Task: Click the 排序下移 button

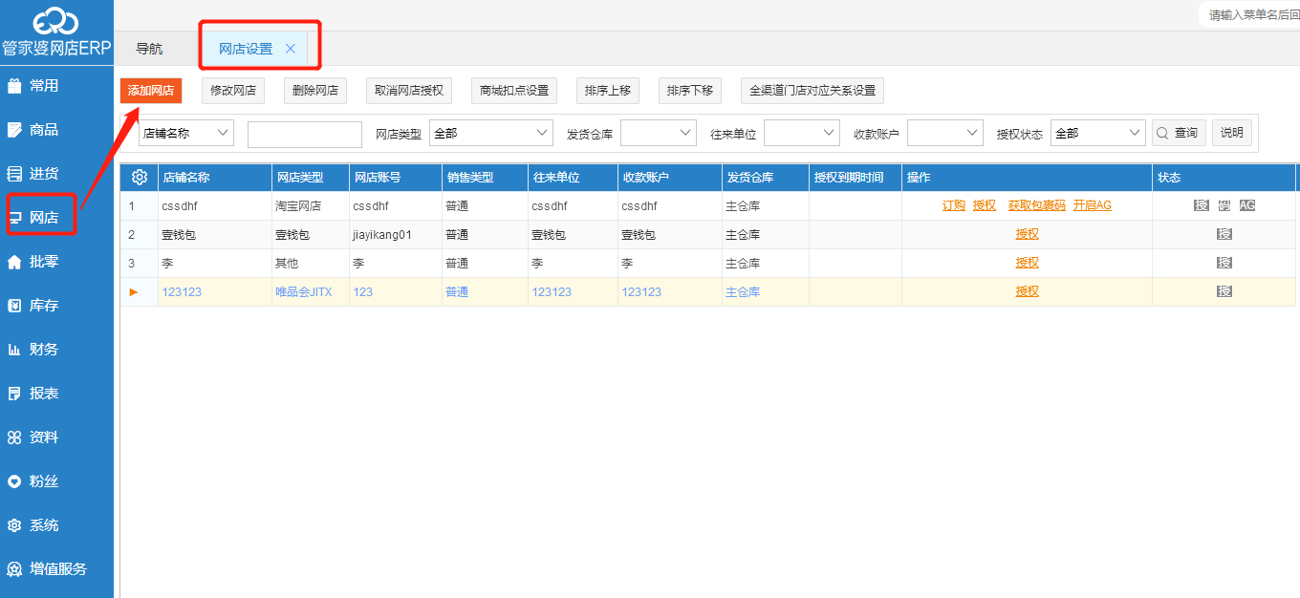Action: click(690, 91)
